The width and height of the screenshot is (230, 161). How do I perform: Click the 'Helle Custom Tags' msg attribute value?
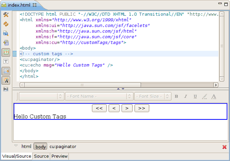click(80, 65)
